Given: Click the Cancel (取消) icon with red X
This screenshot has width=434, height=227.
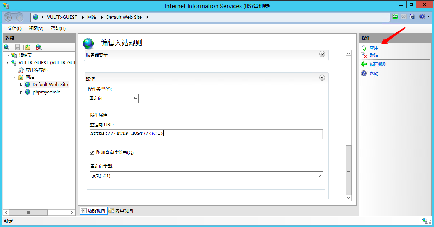Looking at the screenshot, I should (364, 55).
